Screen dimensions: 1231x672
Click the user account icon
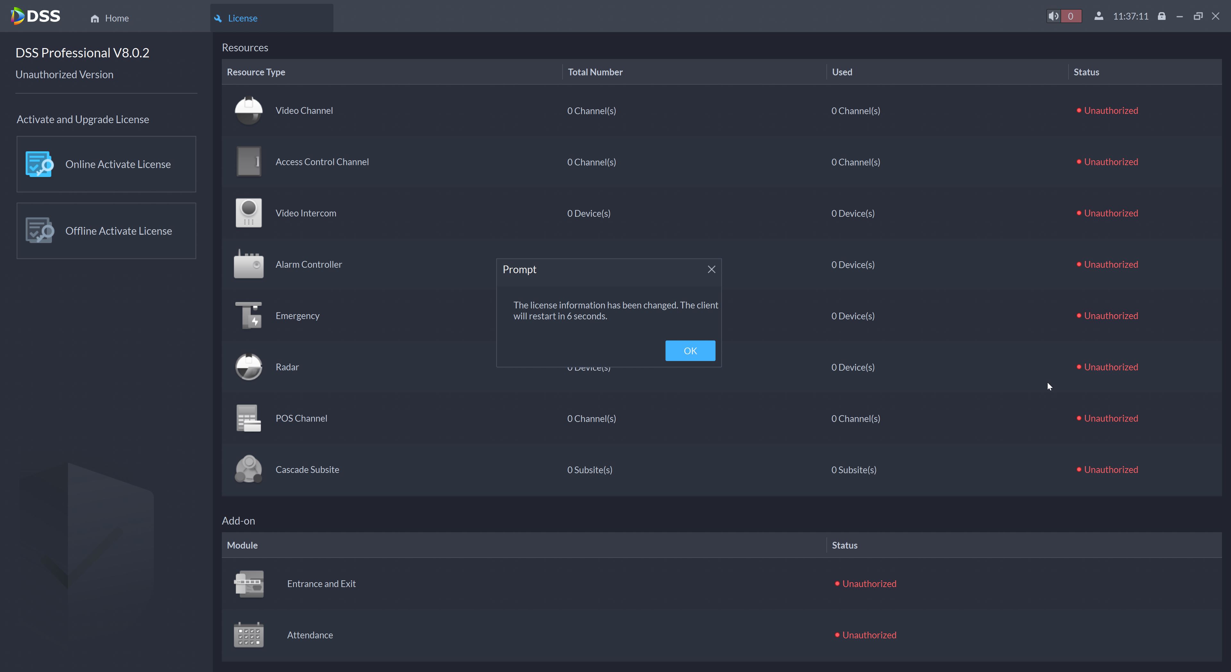[1099, 16]
